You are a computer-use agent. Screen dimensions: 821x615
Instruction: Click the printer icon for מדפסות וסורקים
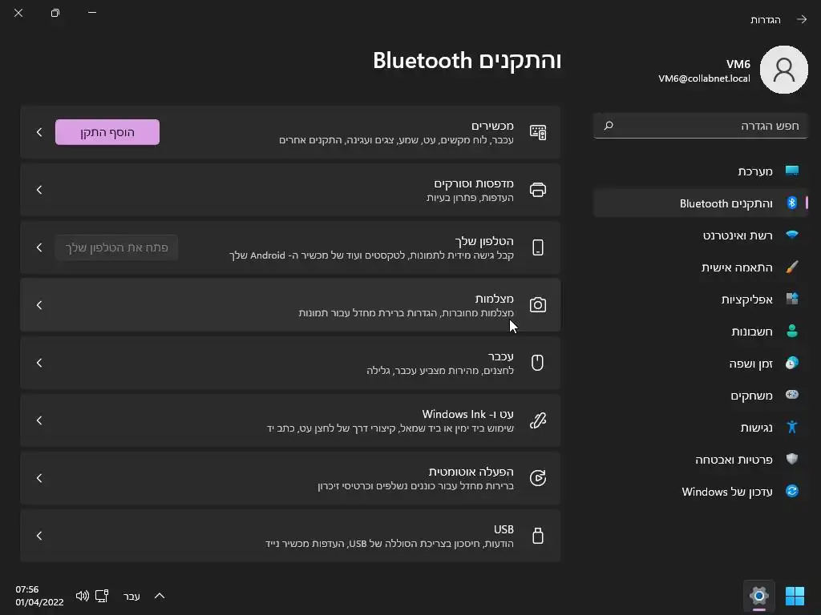point(538,190)
